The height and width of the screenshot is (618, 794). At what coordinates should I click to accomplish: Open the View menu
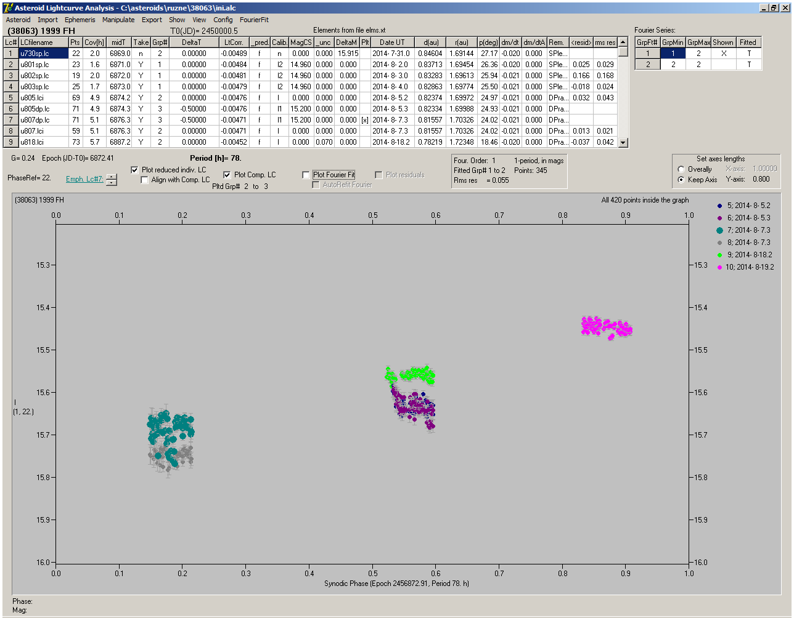(199, 20)
